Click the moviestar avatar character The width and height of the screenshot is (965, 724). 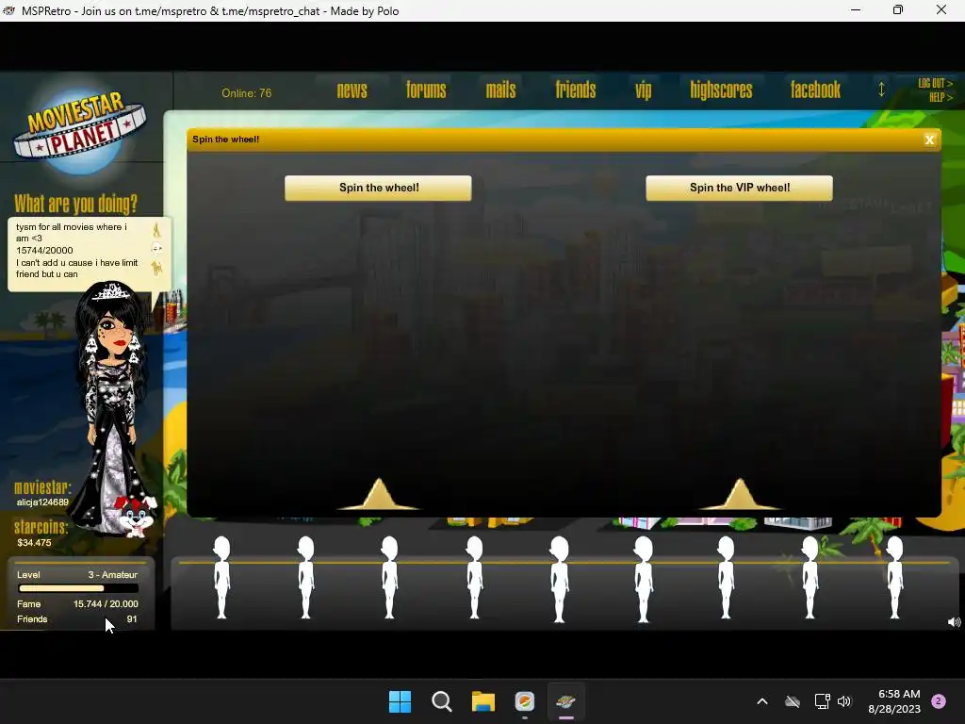(x=111, y=400)
